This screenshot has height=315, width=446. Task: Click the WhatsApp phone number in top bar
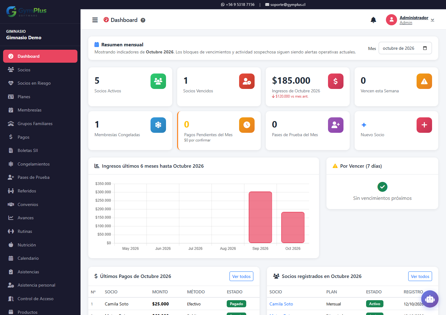238,5
